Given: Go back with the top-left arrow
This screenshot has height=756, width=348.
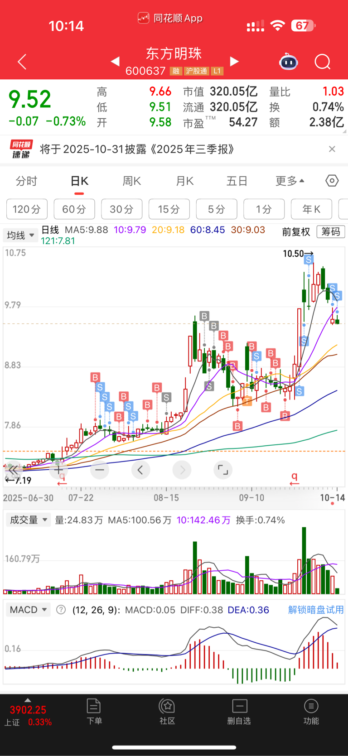Looking at the screenshot, I should point(22,62).
